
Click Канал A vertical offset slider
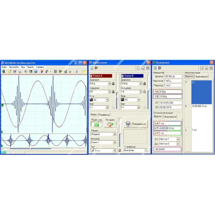tap(117, 92)
